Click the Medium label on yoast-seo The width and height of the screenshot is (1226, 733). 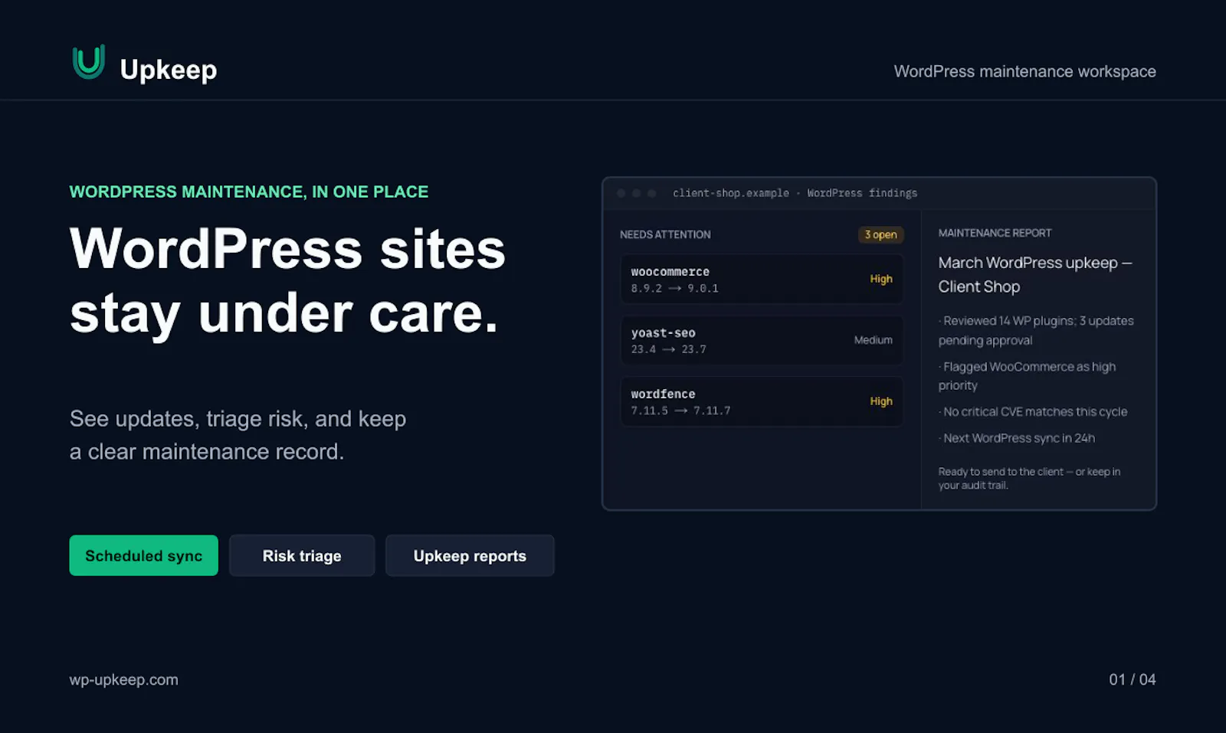874,340
